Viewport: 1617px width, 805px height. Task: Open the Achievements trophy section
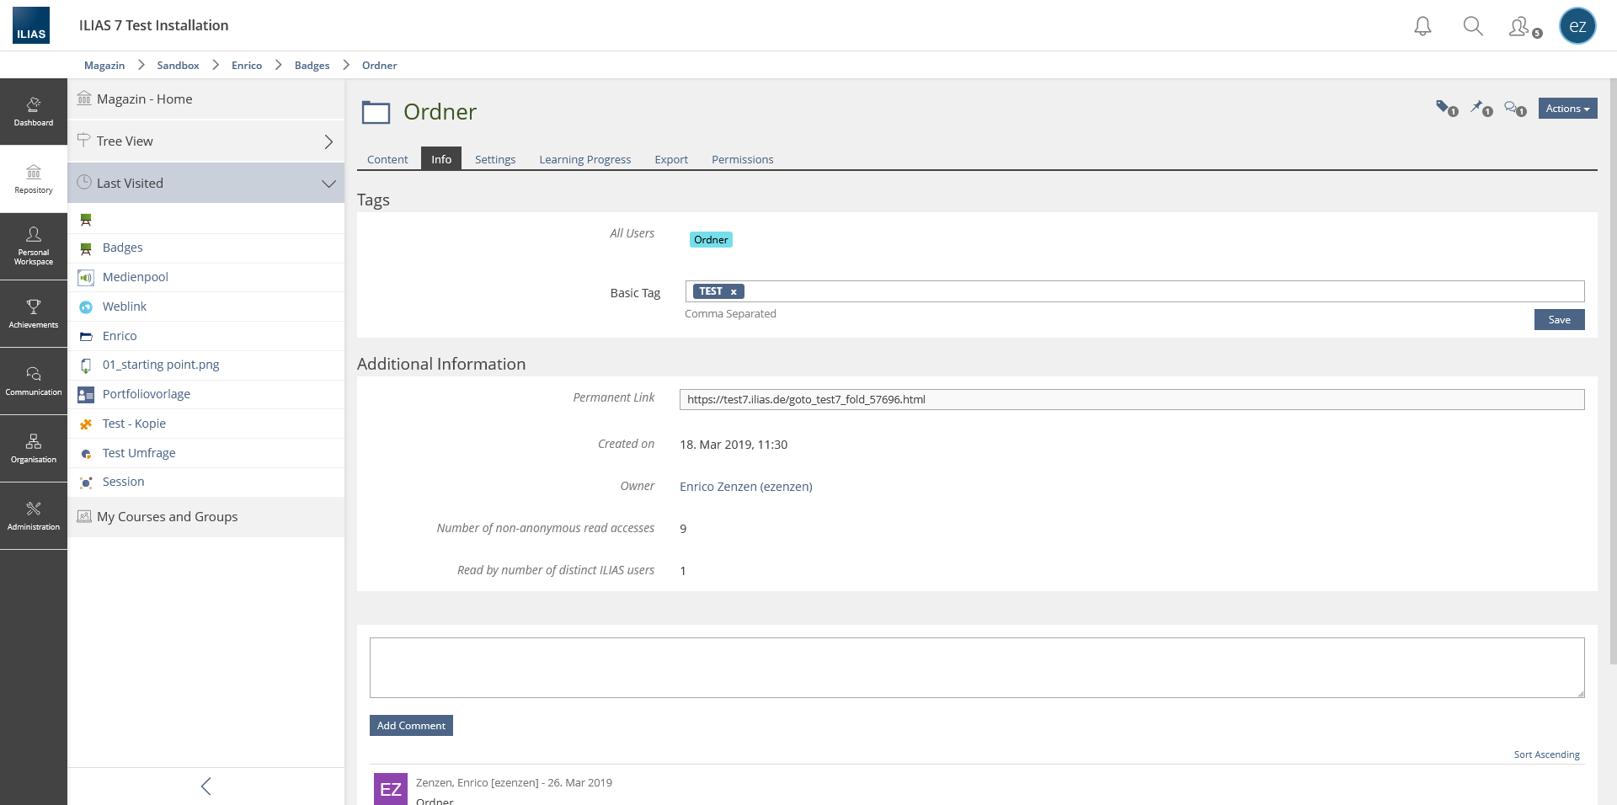(34, 314)
